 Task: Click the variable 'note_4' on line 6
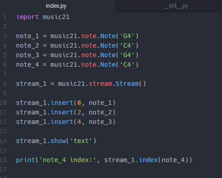(x=27, y=65)
